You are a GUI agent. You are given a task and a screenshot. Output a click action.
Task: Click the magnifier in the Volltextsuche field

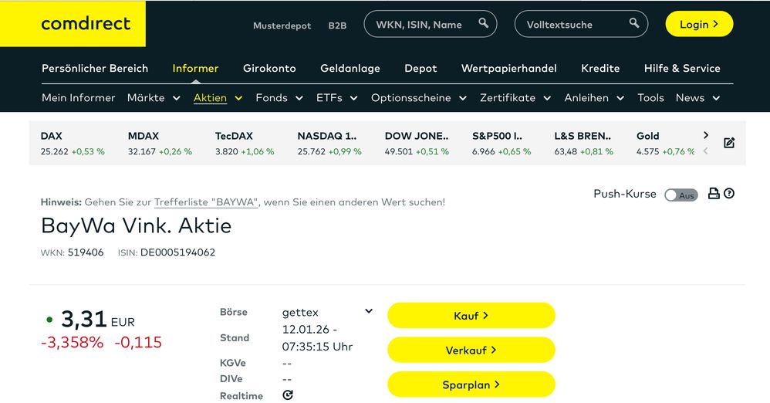pos(634,23)
